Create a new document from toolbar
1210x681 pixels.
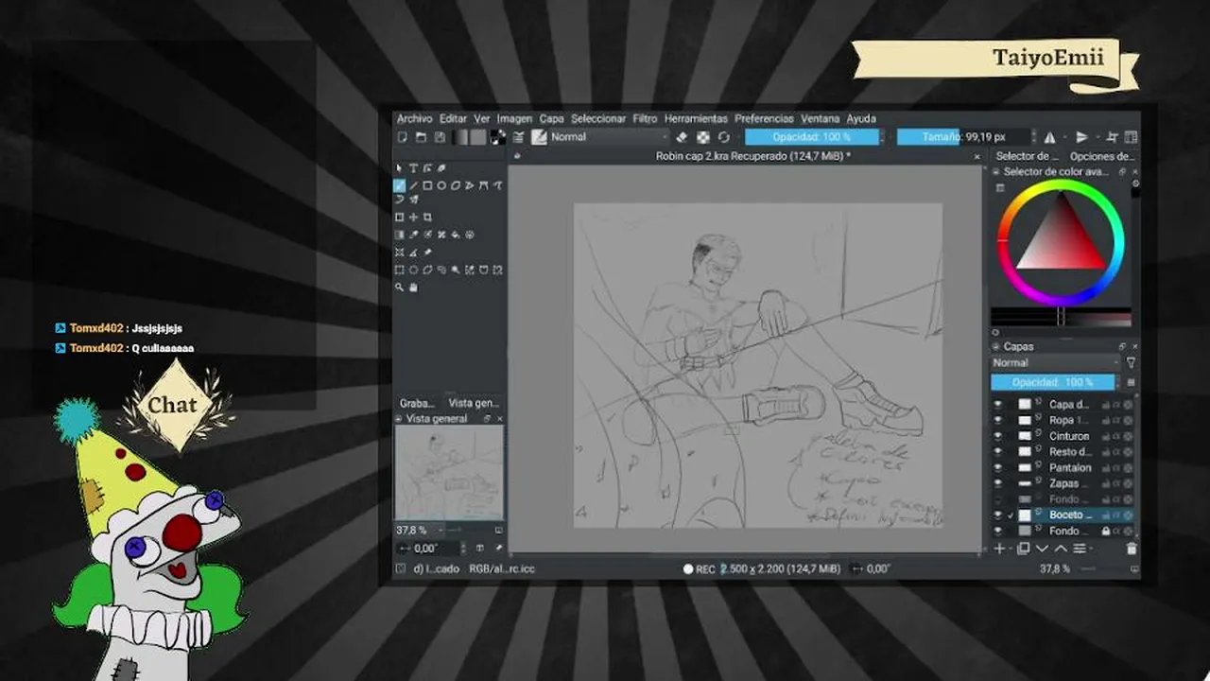[402, 137]
